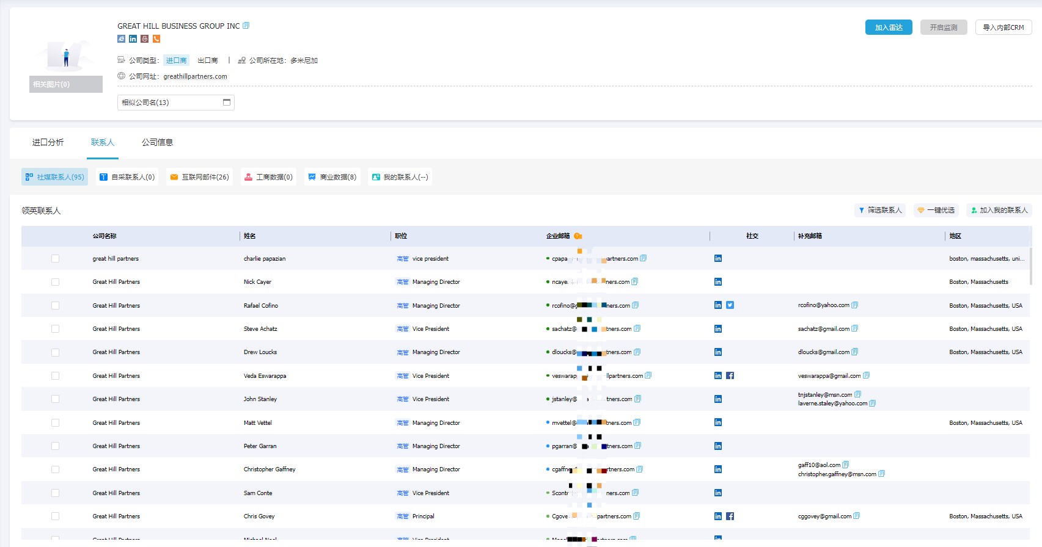Open company LinkedIn icon under company name
1042x547 pixels.
(x=133, y=38)
